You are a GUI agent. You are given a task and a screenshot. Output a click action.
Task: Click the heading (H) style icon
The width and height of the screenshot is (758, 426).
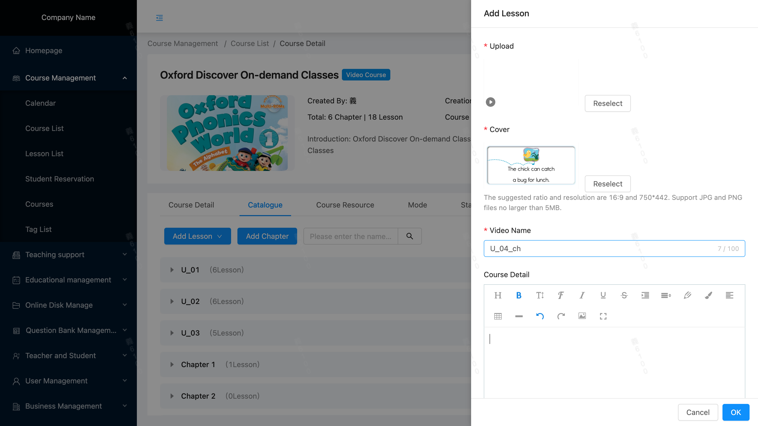[x=498, y=295]
